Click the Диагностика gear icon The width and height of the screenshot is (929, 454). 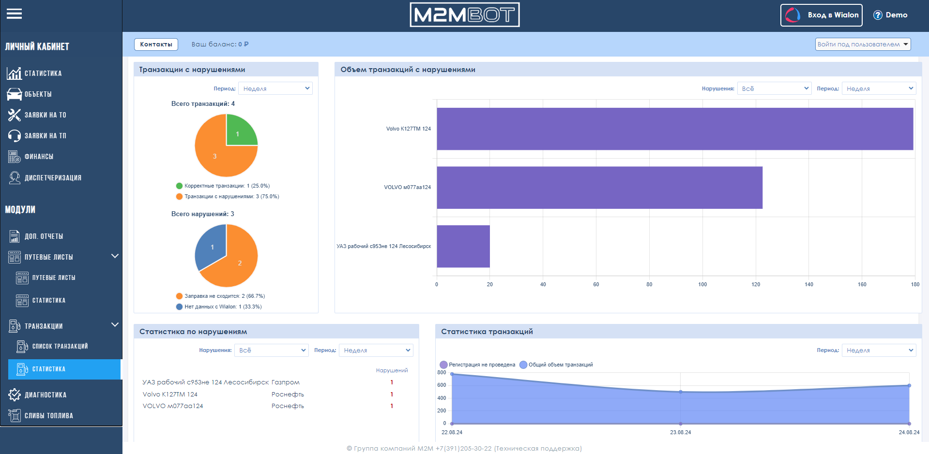pyautogui.click(x=15, y=395)
